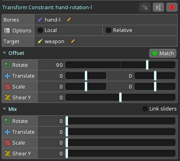Viewport: 180px width, 161px height.
Task: Click the Match button
Action: pyautogui.click(x=163, y=53)
